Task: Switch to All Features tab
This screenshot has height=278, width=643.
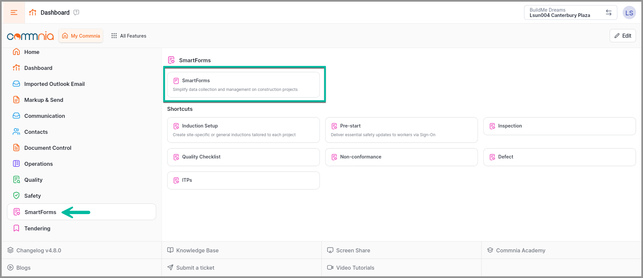Action: click(129, 36)
